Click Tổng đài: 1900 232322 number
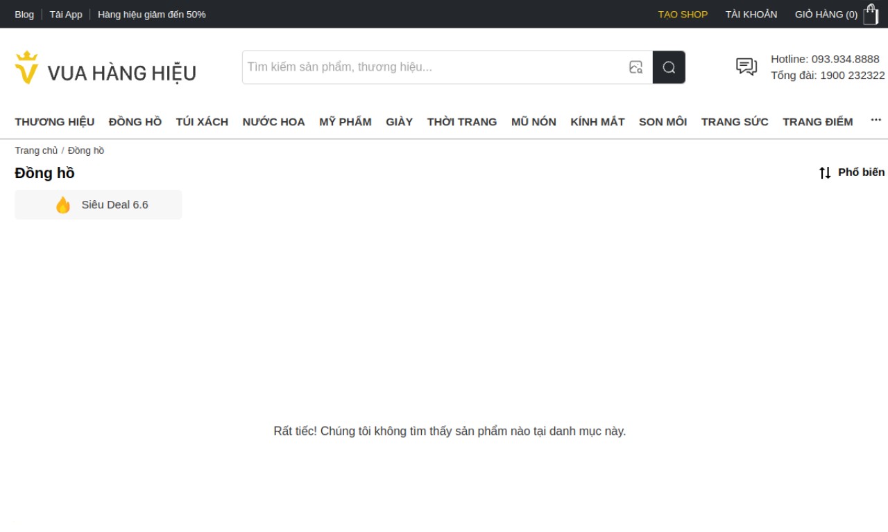Viewport: 888px width, 532px height. coord(828,76)
